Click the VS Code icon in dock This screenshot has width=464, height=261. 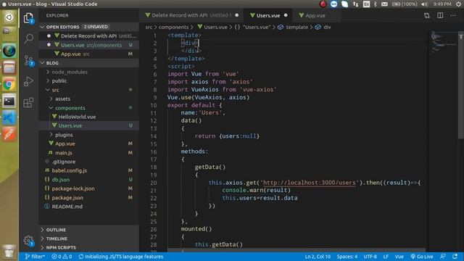[9, 117]
